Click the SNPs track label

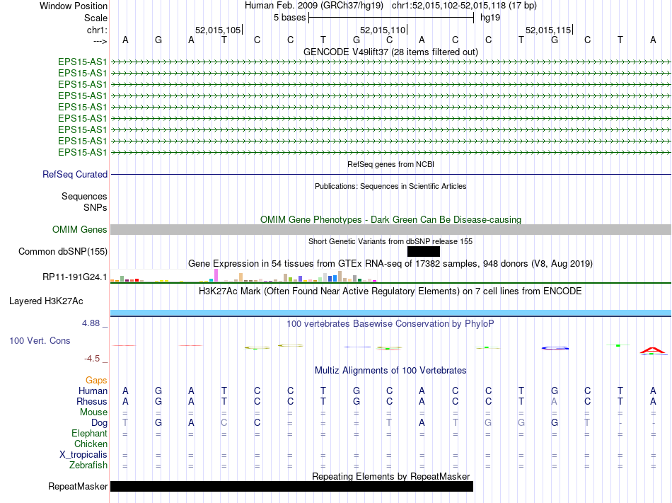pyautogui.click(x=95, y=207)
